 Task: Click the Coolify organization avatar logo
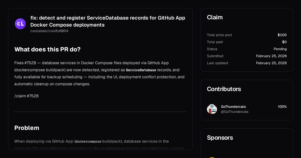coord(20,24)
